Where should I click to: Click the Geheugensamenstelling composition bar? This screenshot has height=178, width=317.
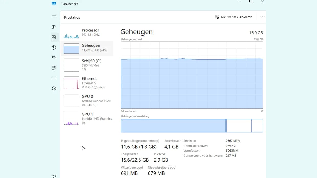192,126
